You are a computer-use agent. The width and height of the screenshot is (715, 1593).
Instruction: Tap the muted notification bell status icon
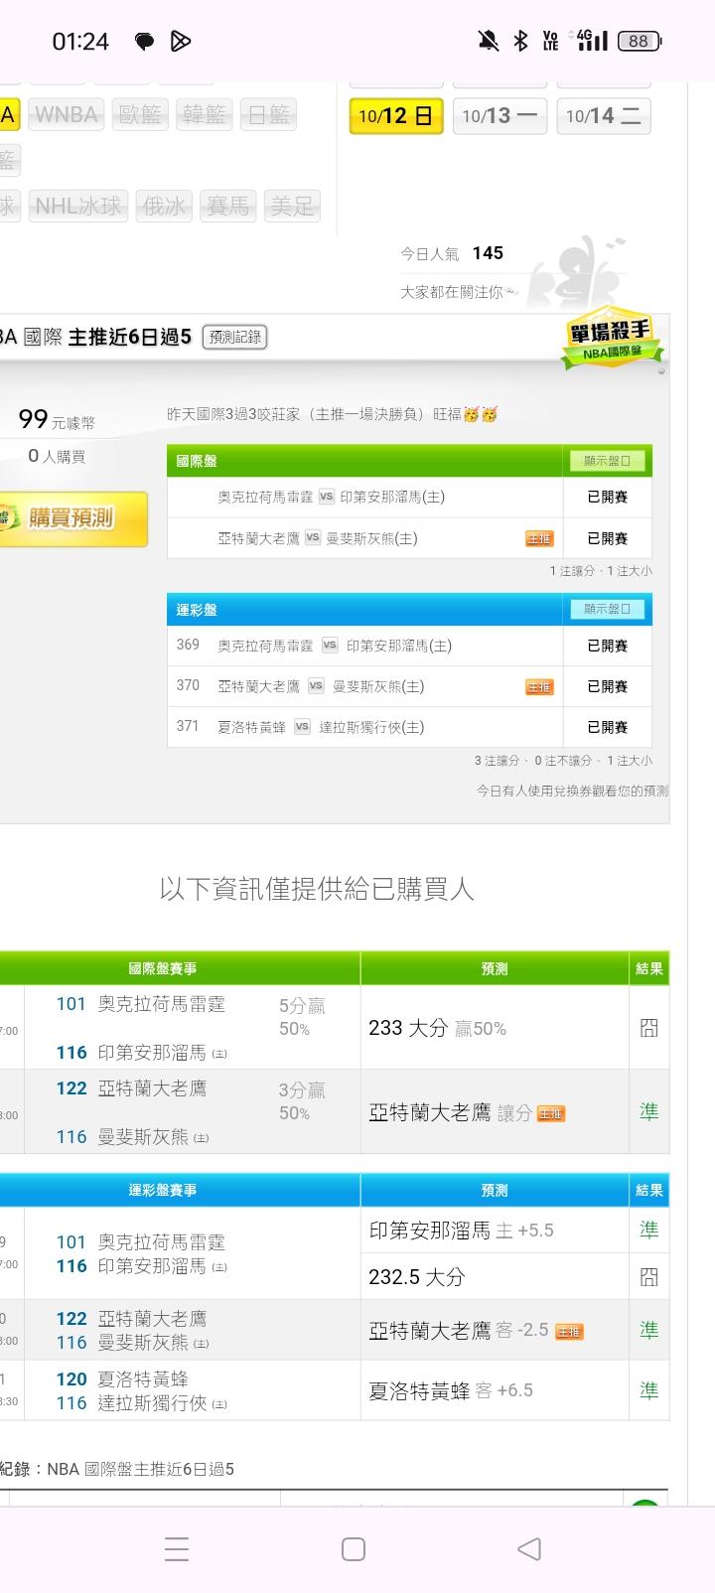pos(488,41)
